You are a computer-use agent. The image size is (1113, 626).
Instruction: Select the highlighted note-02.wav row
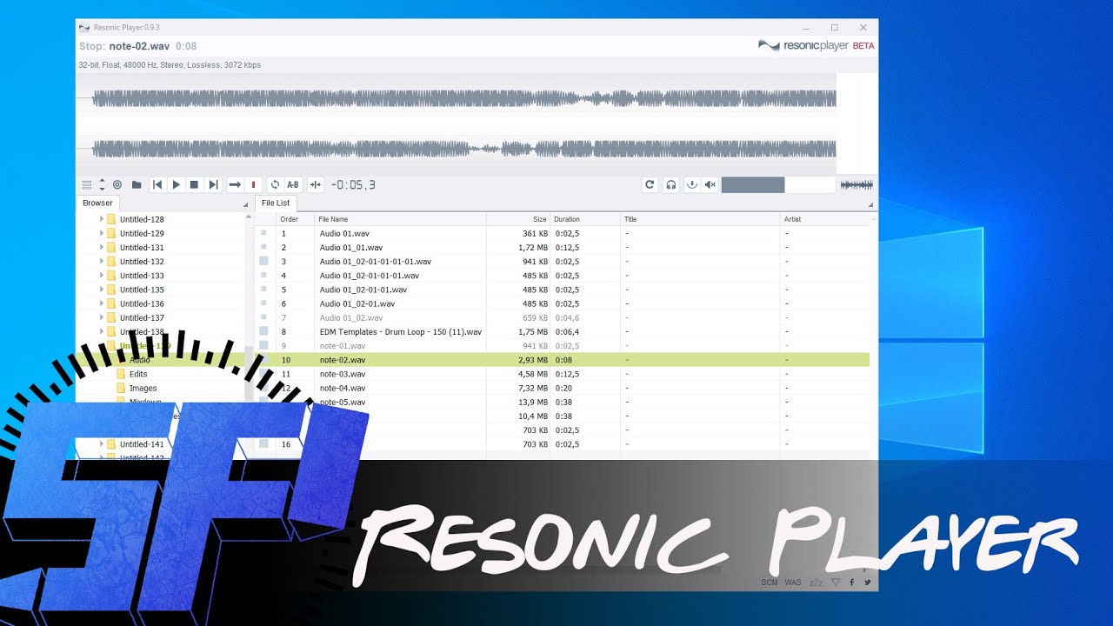(562, 359)
